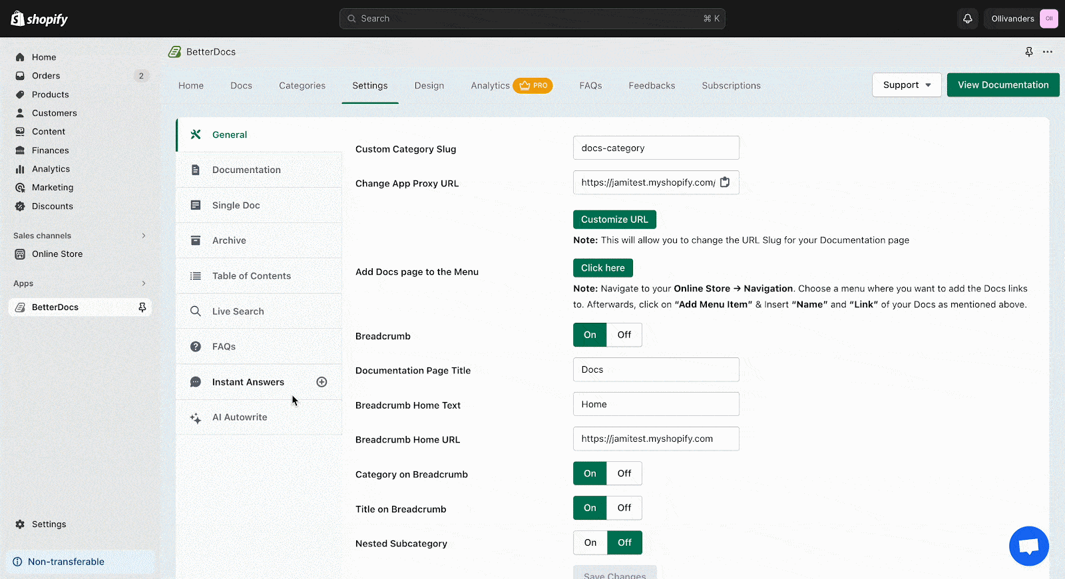Click the Customers person icon
The height and width of the screenshot is (579, 1065).
click(x=20, y=113)
